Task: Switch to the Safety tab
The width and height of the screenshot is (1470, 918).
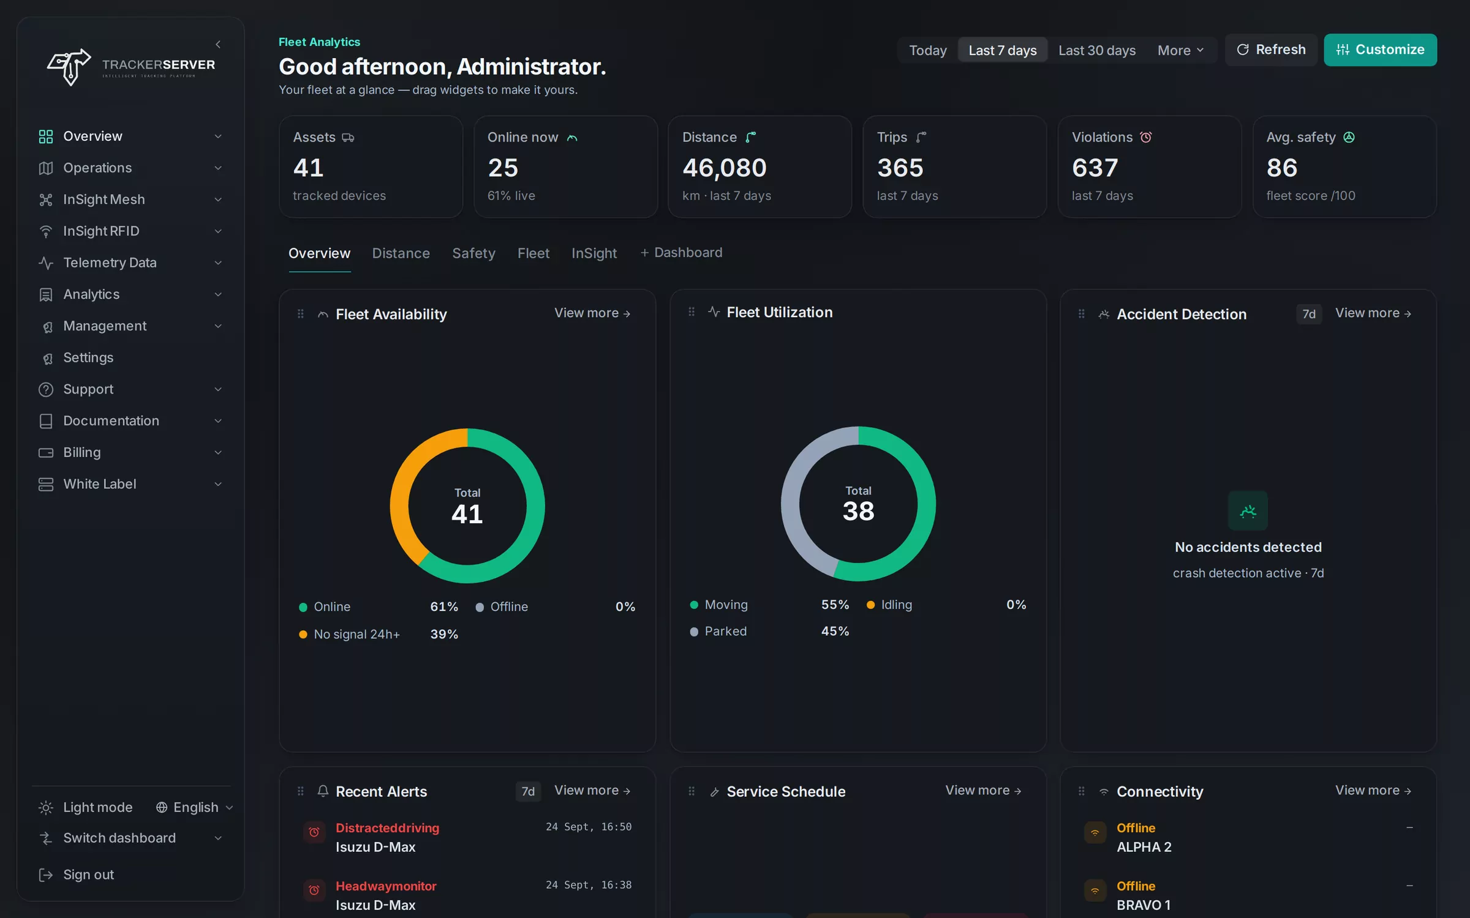Action: (473, 253)
